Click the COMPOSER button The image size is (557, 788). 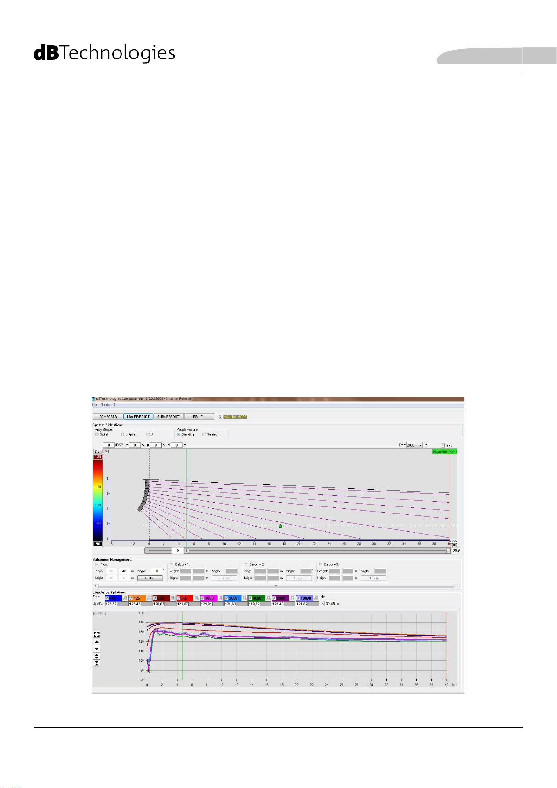point(108,417)
